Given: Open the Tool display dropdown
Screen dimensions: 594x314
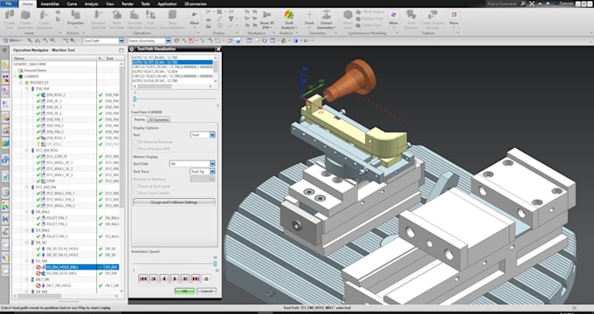Looking at the screenshot, I should coord(212,134).
